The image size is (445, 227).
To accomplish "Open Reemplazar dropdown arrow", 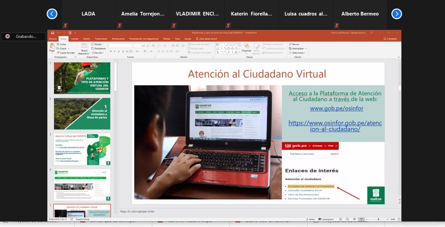I will [x=305, y=48].
